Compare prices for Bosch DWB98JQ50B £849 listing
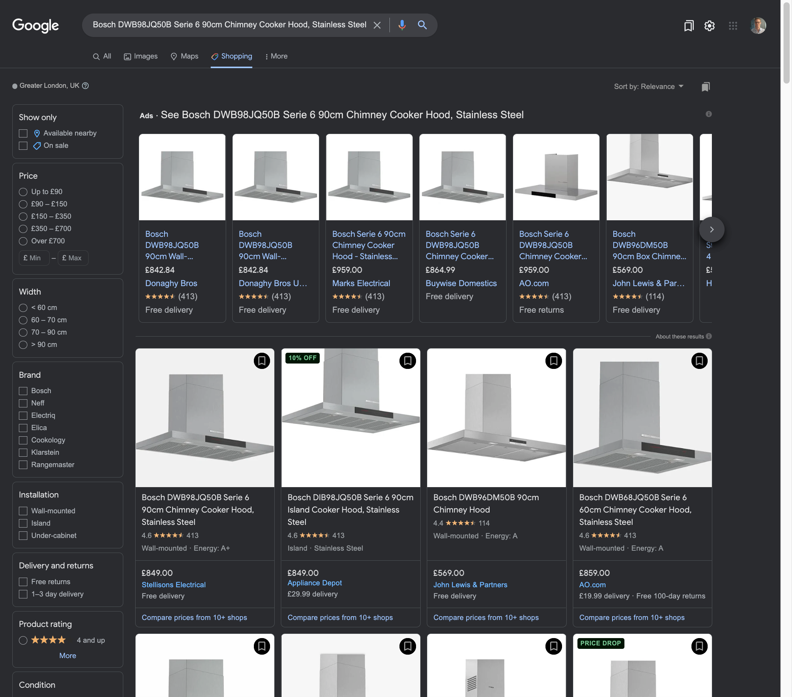This screenshot has height=697, width=792. [194, 618]
